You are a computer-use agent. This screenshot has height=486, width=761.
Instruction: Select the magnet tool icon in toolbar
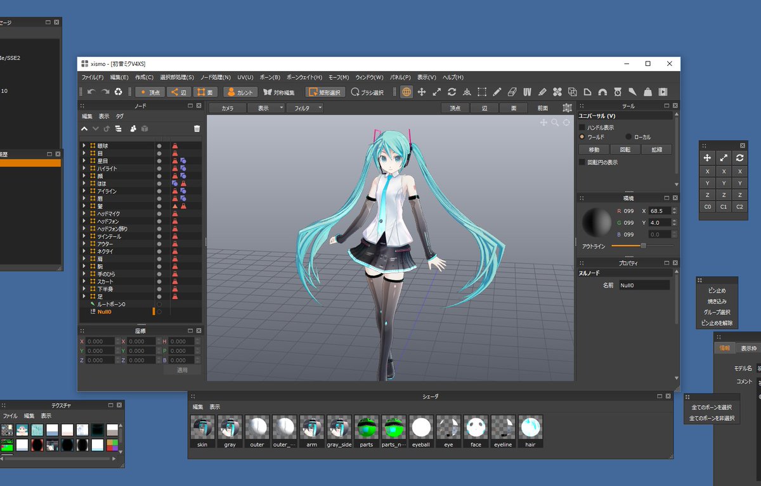602,92
